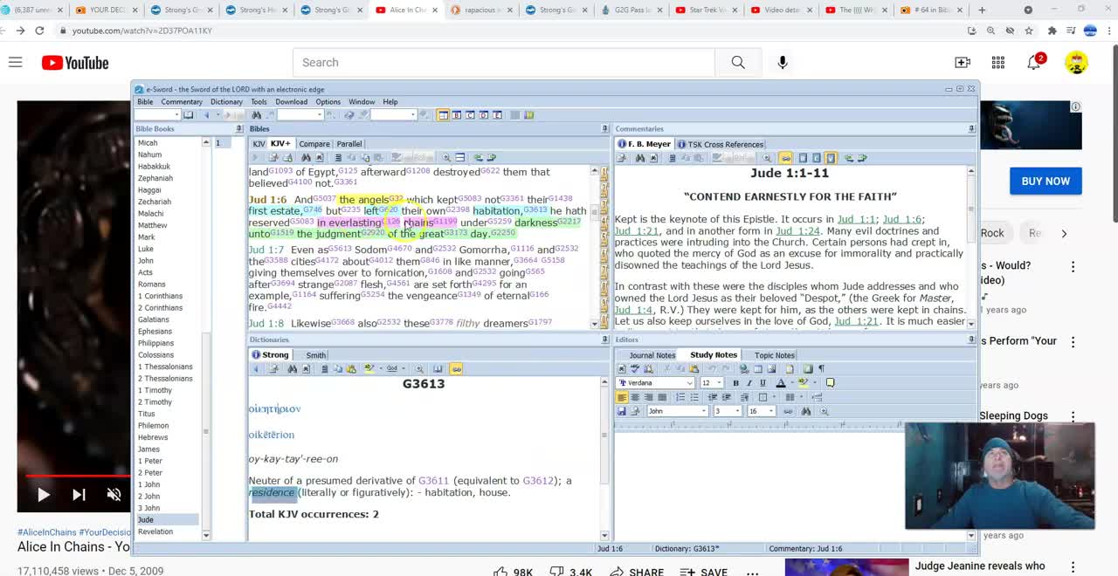The image size is (1118, 576).
Task: Click magnifier zoom icon in Commentaries toolbar
Action: coord(767,158)
